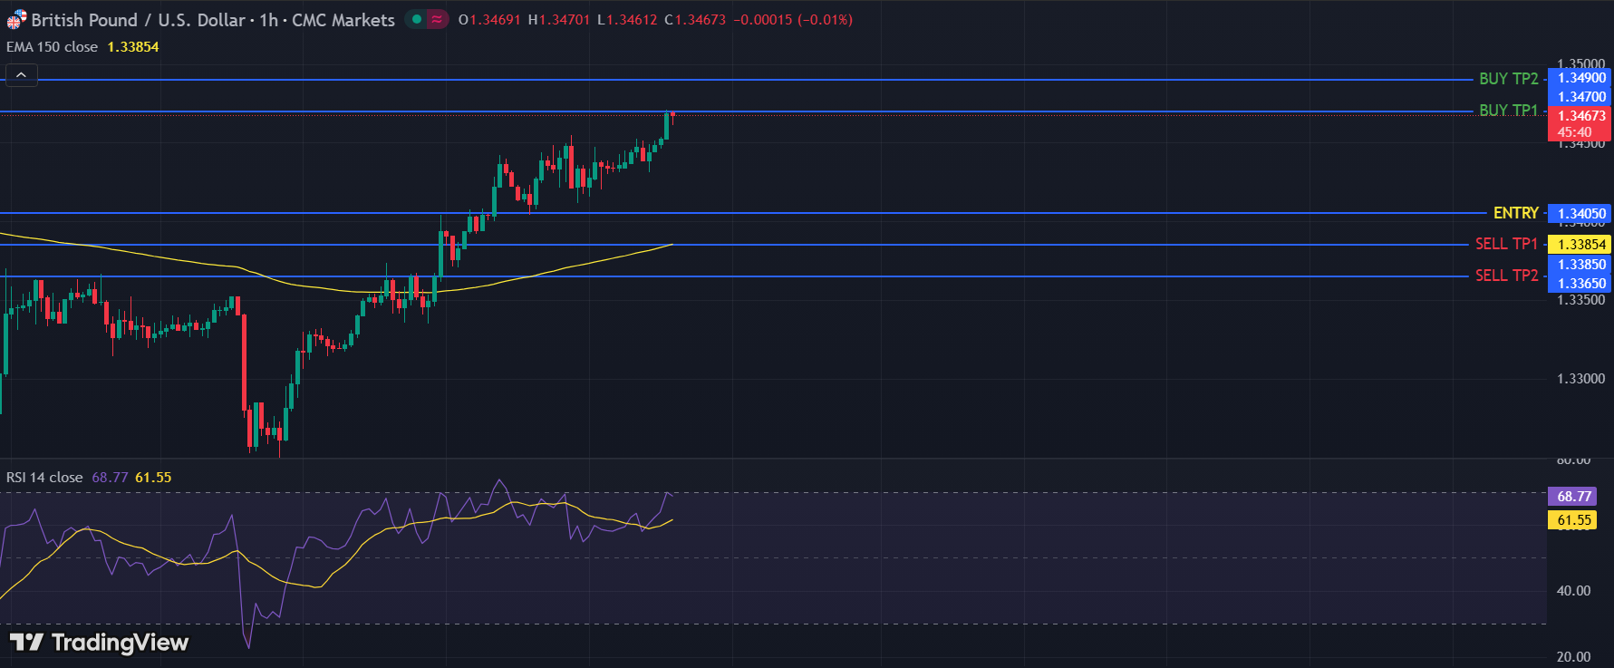Click the TradingView logo

pyautogui.click(x=99, y=643)
